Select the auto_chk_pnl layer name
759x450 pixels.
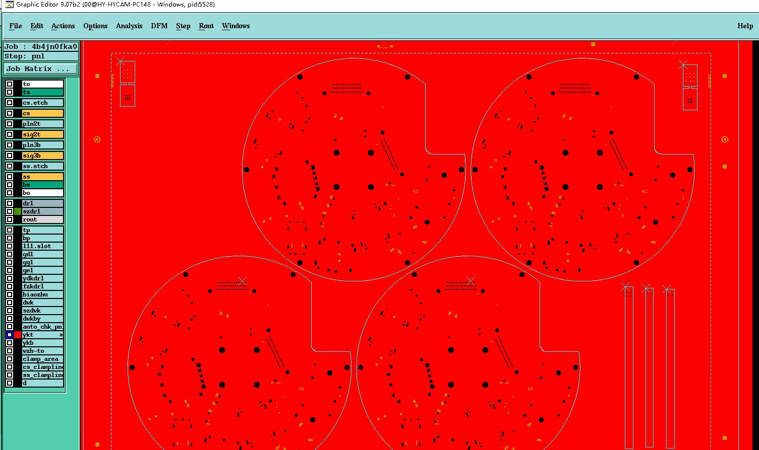tap(43, 327)
